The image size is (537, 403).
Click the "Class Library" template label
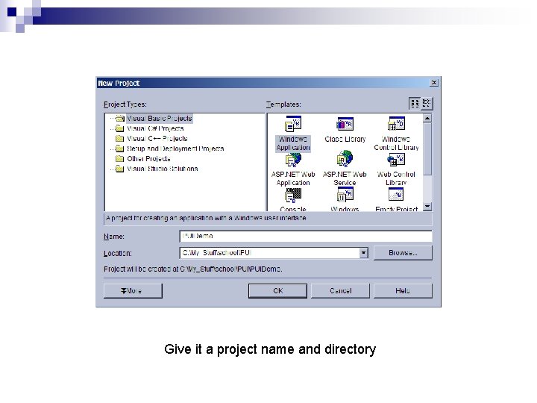[x=345, y=139]
